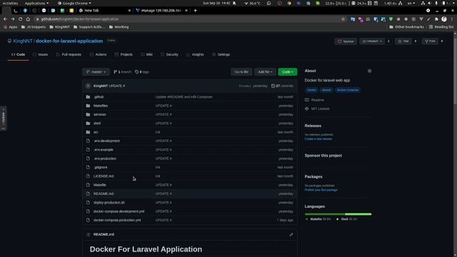
Task: Open the LICENSE.md file
Action: coord(104,176)
